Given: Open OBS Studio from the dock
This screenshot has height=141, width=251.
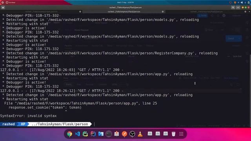Looking at the screenshot, I should [133, 134].
